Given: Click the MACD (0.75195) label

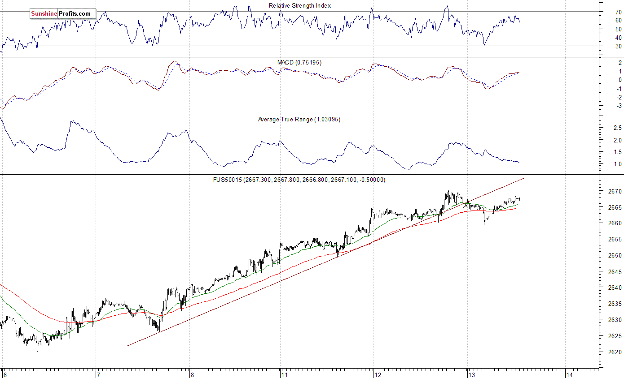Looking at the screenshot, I should pyautogui.click(x=300, y=62).
